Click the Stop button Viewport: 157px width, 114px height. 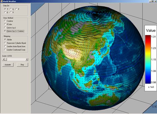[x=22, y=65]
